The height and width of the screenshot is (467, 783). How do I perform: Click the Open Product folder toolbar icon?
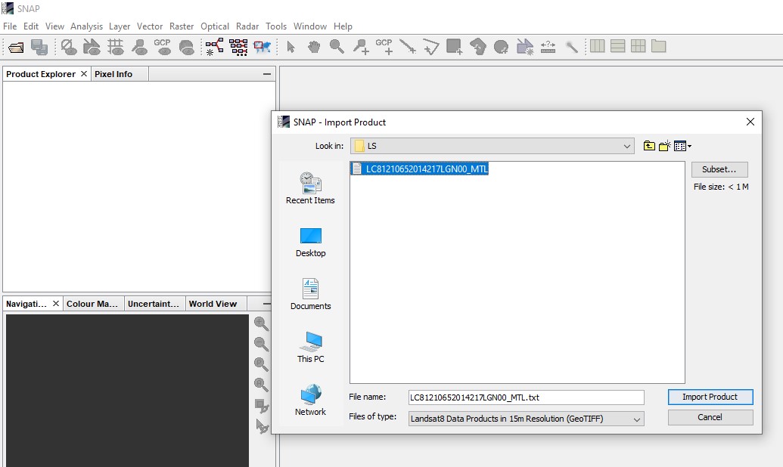[16, 48]
